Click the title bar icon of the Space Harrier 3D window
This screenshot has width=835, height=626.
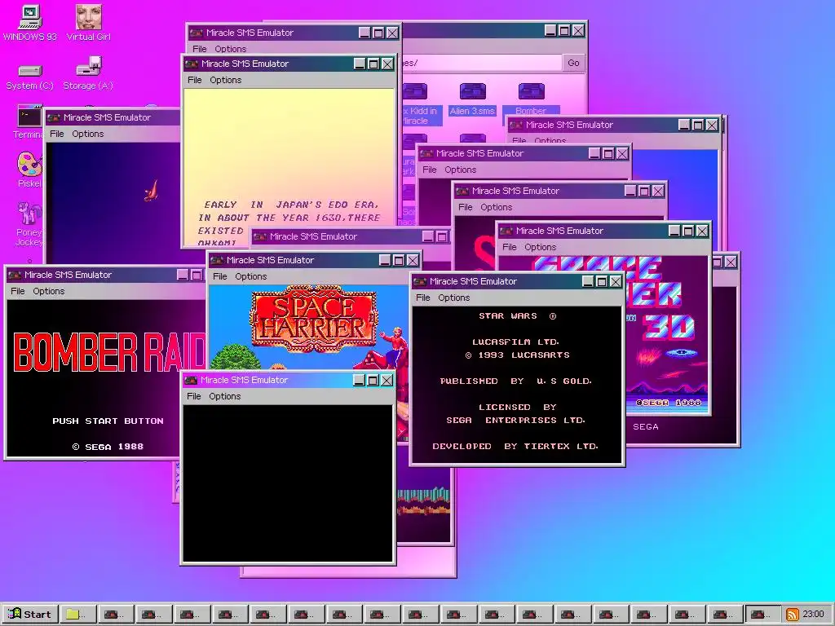[x=506, y=231]
